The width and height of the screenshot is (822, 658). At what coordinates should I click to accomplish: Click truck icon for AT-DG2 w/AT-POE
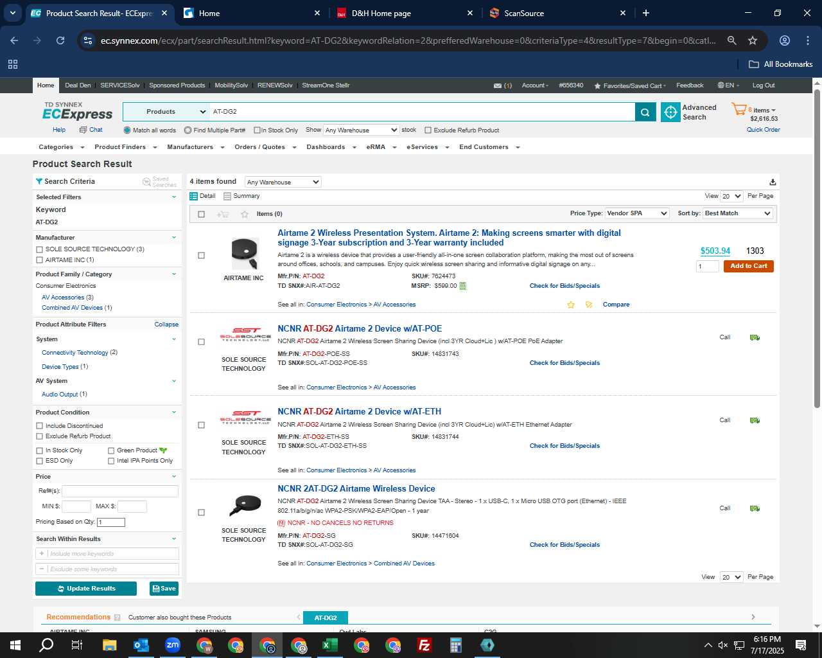pos(755,337)
